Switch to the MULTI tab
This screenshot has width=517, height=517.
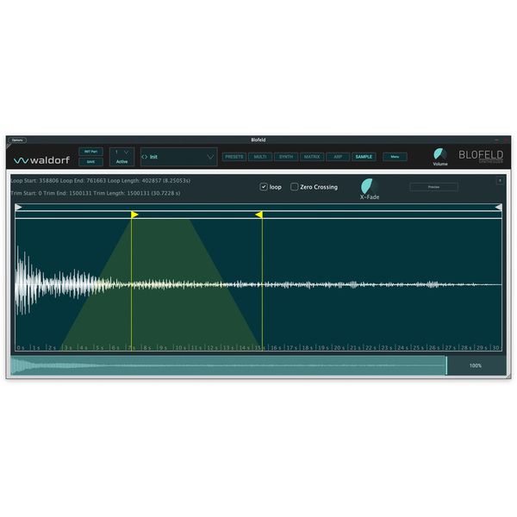click(260, 157)
